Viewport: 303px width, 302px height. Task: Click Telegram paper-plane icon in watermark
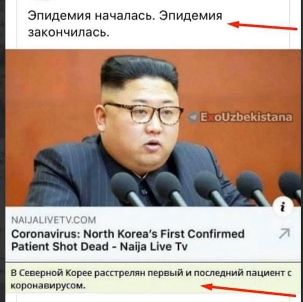pos(192,117)
